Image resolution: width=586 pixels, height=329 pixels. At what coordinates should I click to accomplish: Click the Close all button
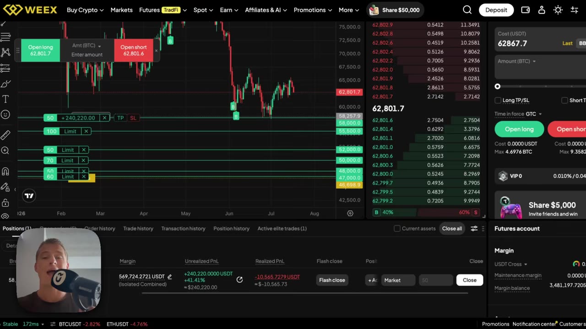click(452, 228)
